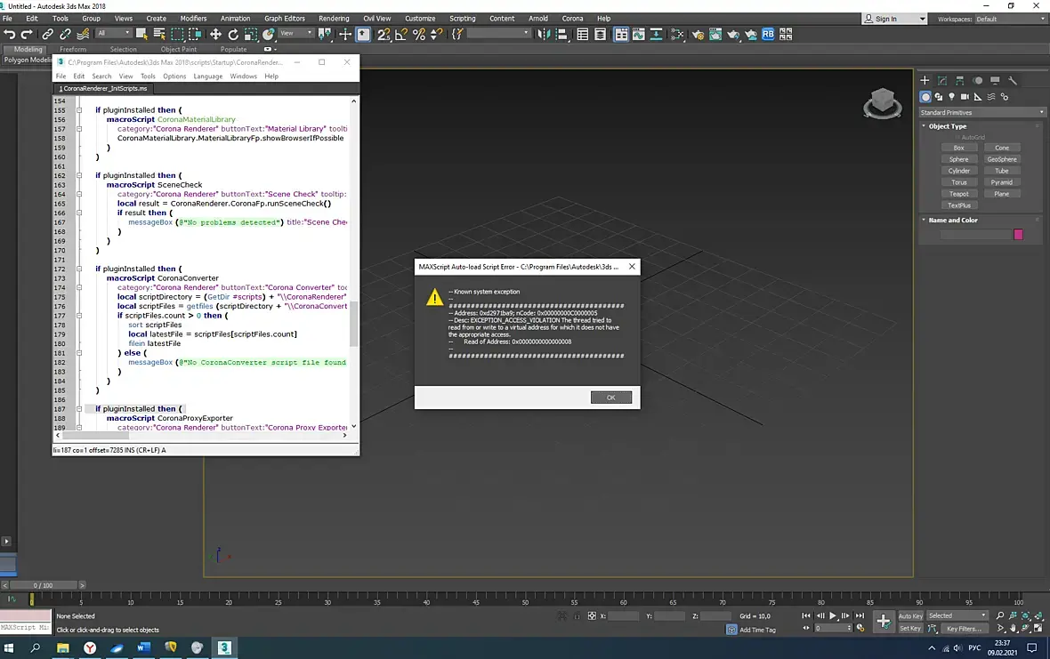
Task: Activate the Select and Scale tool
Action: (250, 34)
